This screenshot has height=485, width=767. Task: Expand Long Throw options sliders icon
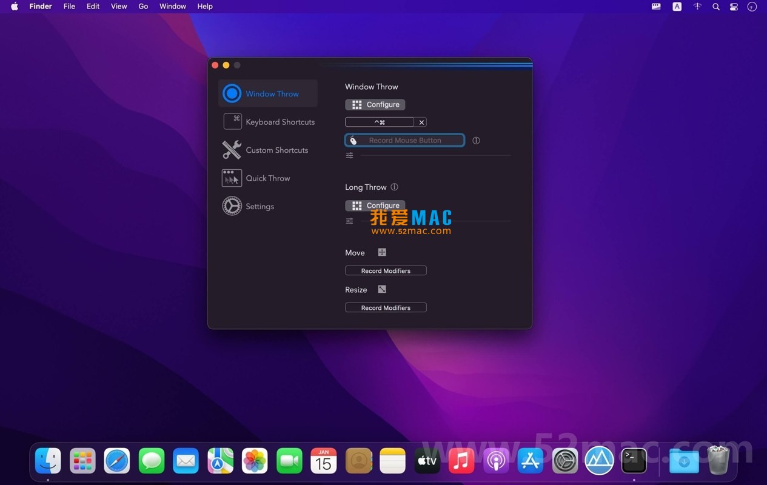click(x=349, y=221)
